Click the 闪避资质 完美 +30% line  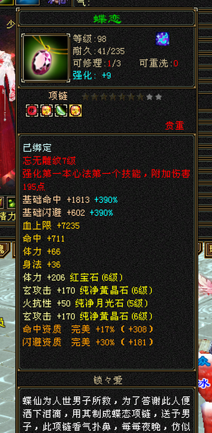pos(88,342)
